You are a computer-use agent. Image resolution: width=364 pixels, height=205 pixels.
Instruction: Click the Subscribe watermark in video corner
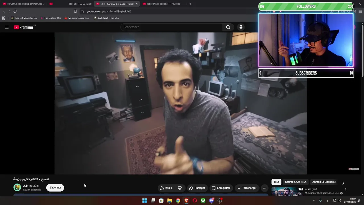tap(354, 169)
